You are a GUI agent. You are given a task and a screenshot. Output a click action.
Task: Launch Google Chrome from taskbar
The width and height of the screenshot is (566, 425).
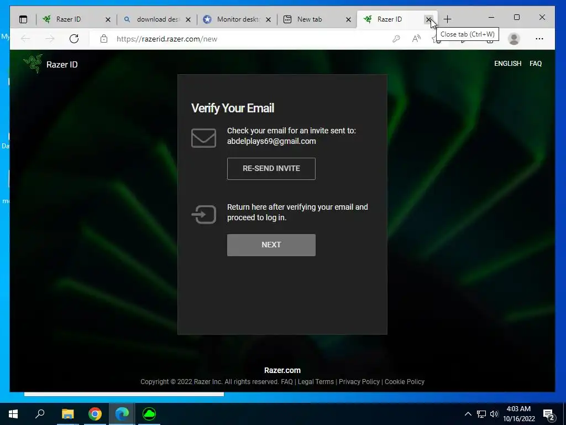[x=95, y=414]
